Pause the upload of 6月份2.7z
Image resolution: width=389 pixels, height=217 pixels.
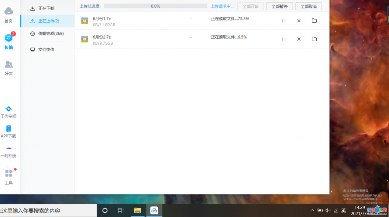(x=284, y=39)
